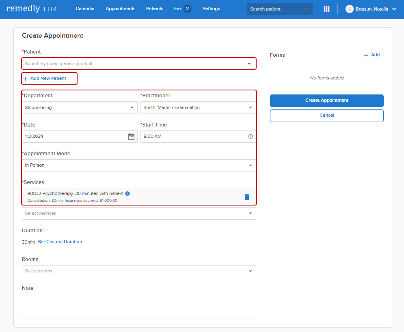Image resolution: width=404 pixels, height=332 pixels.
Task: Click inside the Note text area
Action: pos(139,306)
